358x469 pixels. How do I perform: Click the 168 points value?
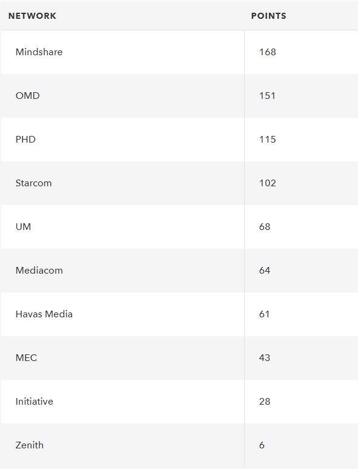click(268, 52)
